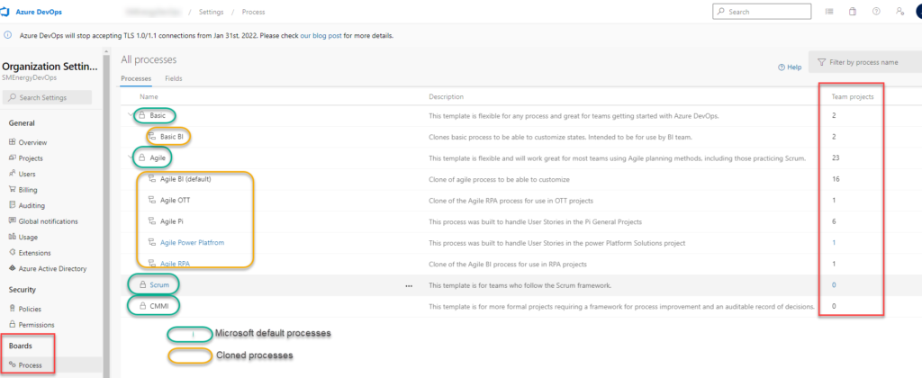
Task: Follow the 'our blog post' link
Action: [x=321, y=35]
